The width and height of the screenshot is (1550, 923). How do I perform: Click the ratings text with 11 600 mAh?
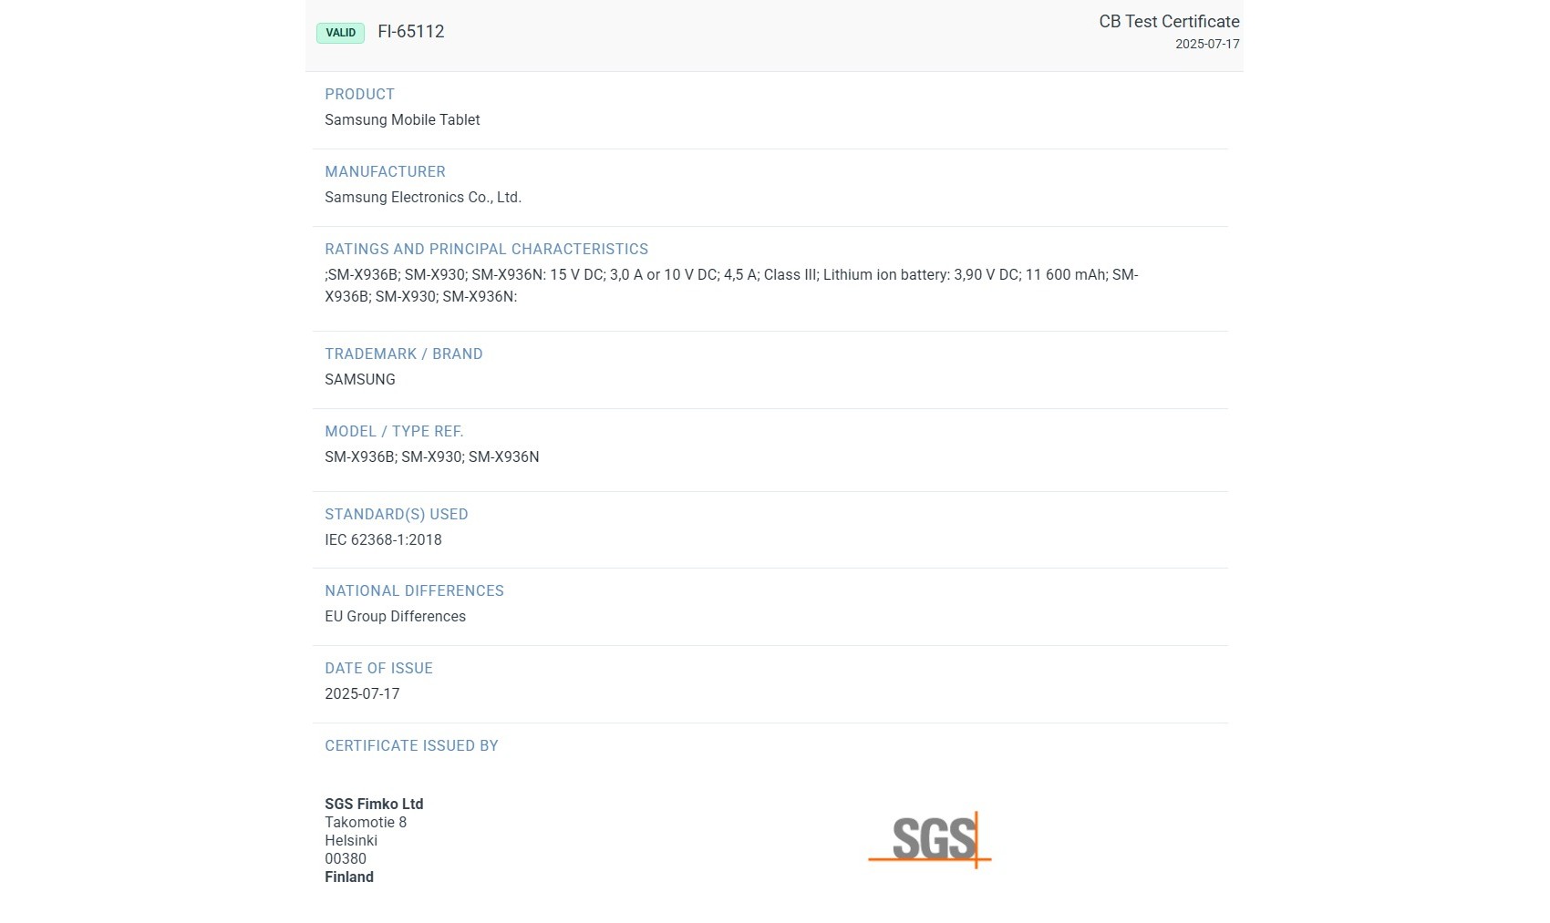[730, 275]
